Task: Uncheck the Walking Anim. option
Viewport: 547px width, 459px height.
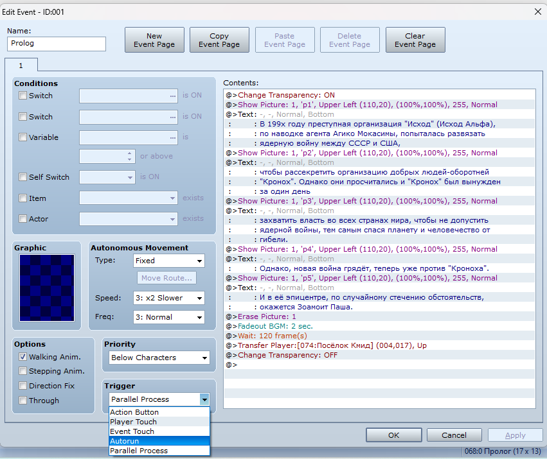Action: tap(22, 357)
